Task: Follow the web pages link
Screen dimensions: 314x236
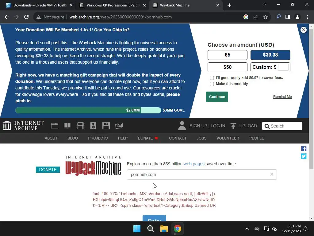Action: (x=194, y=164)
